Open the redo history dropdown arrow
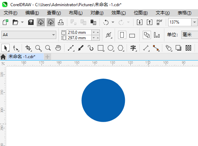The image size is (198, 146). tap(128, 22)
